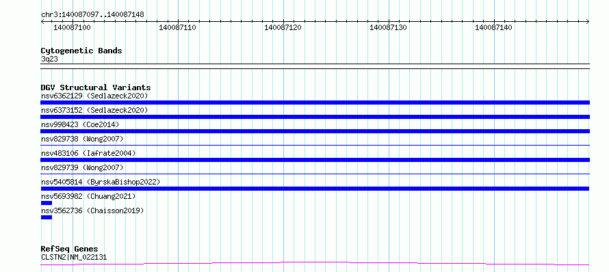Click the thin blue line of nsv829738
The image size is (609, 272).
click(x=315, y=145)
